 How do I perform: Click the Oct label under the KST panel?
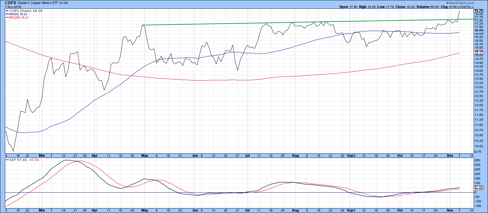[400, 210]
